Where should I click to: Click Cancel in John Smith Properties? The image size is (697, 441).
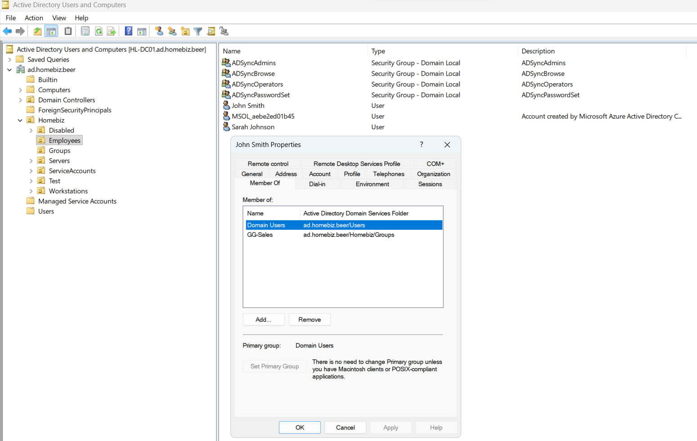[346, 428]
